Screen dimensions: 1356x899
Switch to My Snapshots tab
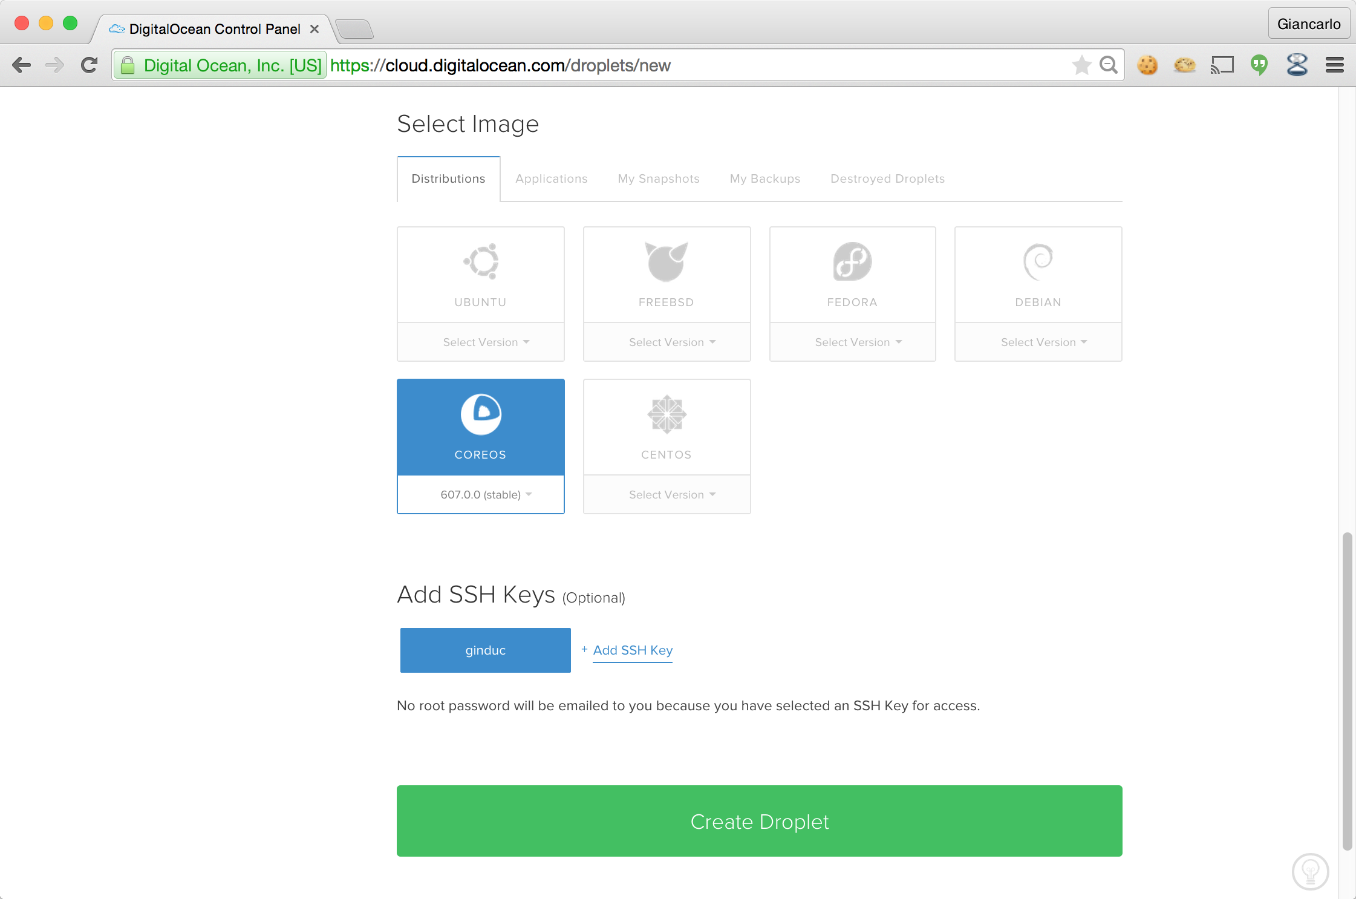tap(658, 179)
